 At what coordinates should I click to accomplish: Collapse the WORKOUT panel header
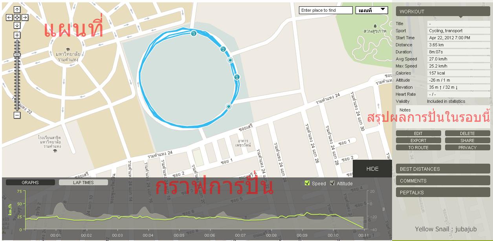click(443, 11)
